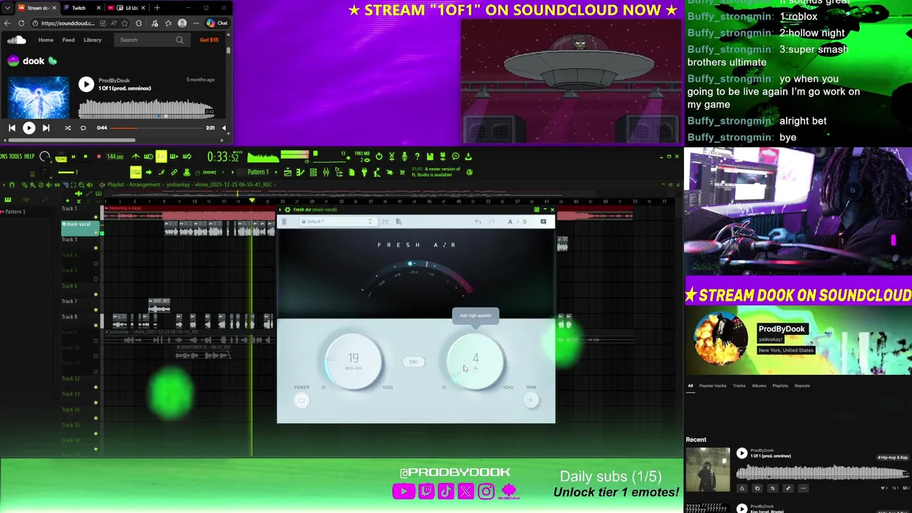Image resolution: width=912 pixels, height=513 pixels.
Task: Seek the SoundCloud player progress bar
Action: click(157, 128)
